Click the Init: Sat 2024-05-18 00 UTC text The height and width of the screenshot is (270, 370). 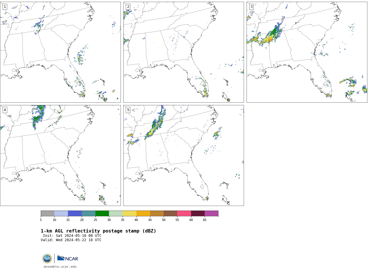pyautogui.click(x=72, y=236)
